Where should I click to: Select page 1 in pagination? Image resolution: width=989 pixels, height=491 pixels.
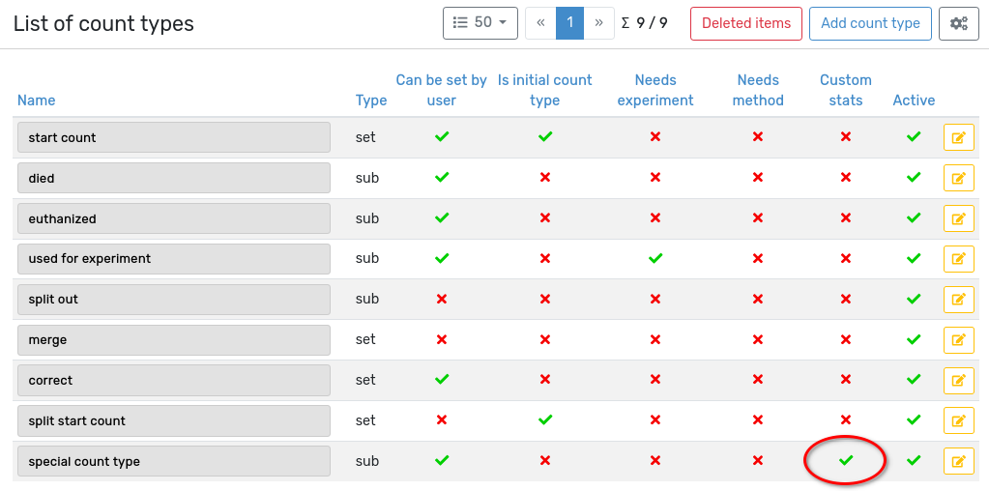coord(570,23)
